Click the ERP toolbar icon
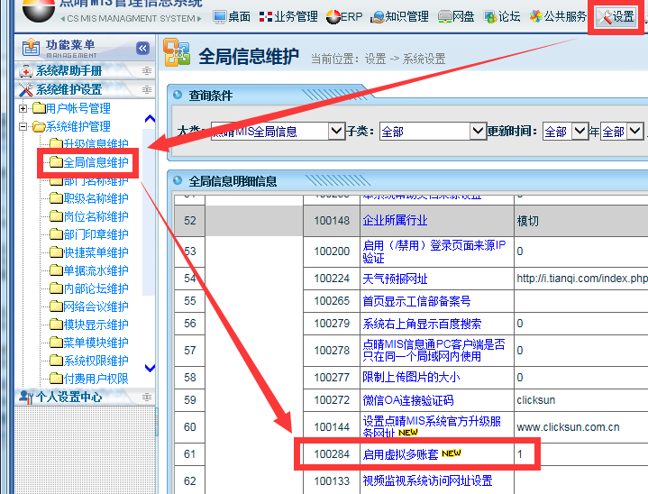 (x=344, y=16)
